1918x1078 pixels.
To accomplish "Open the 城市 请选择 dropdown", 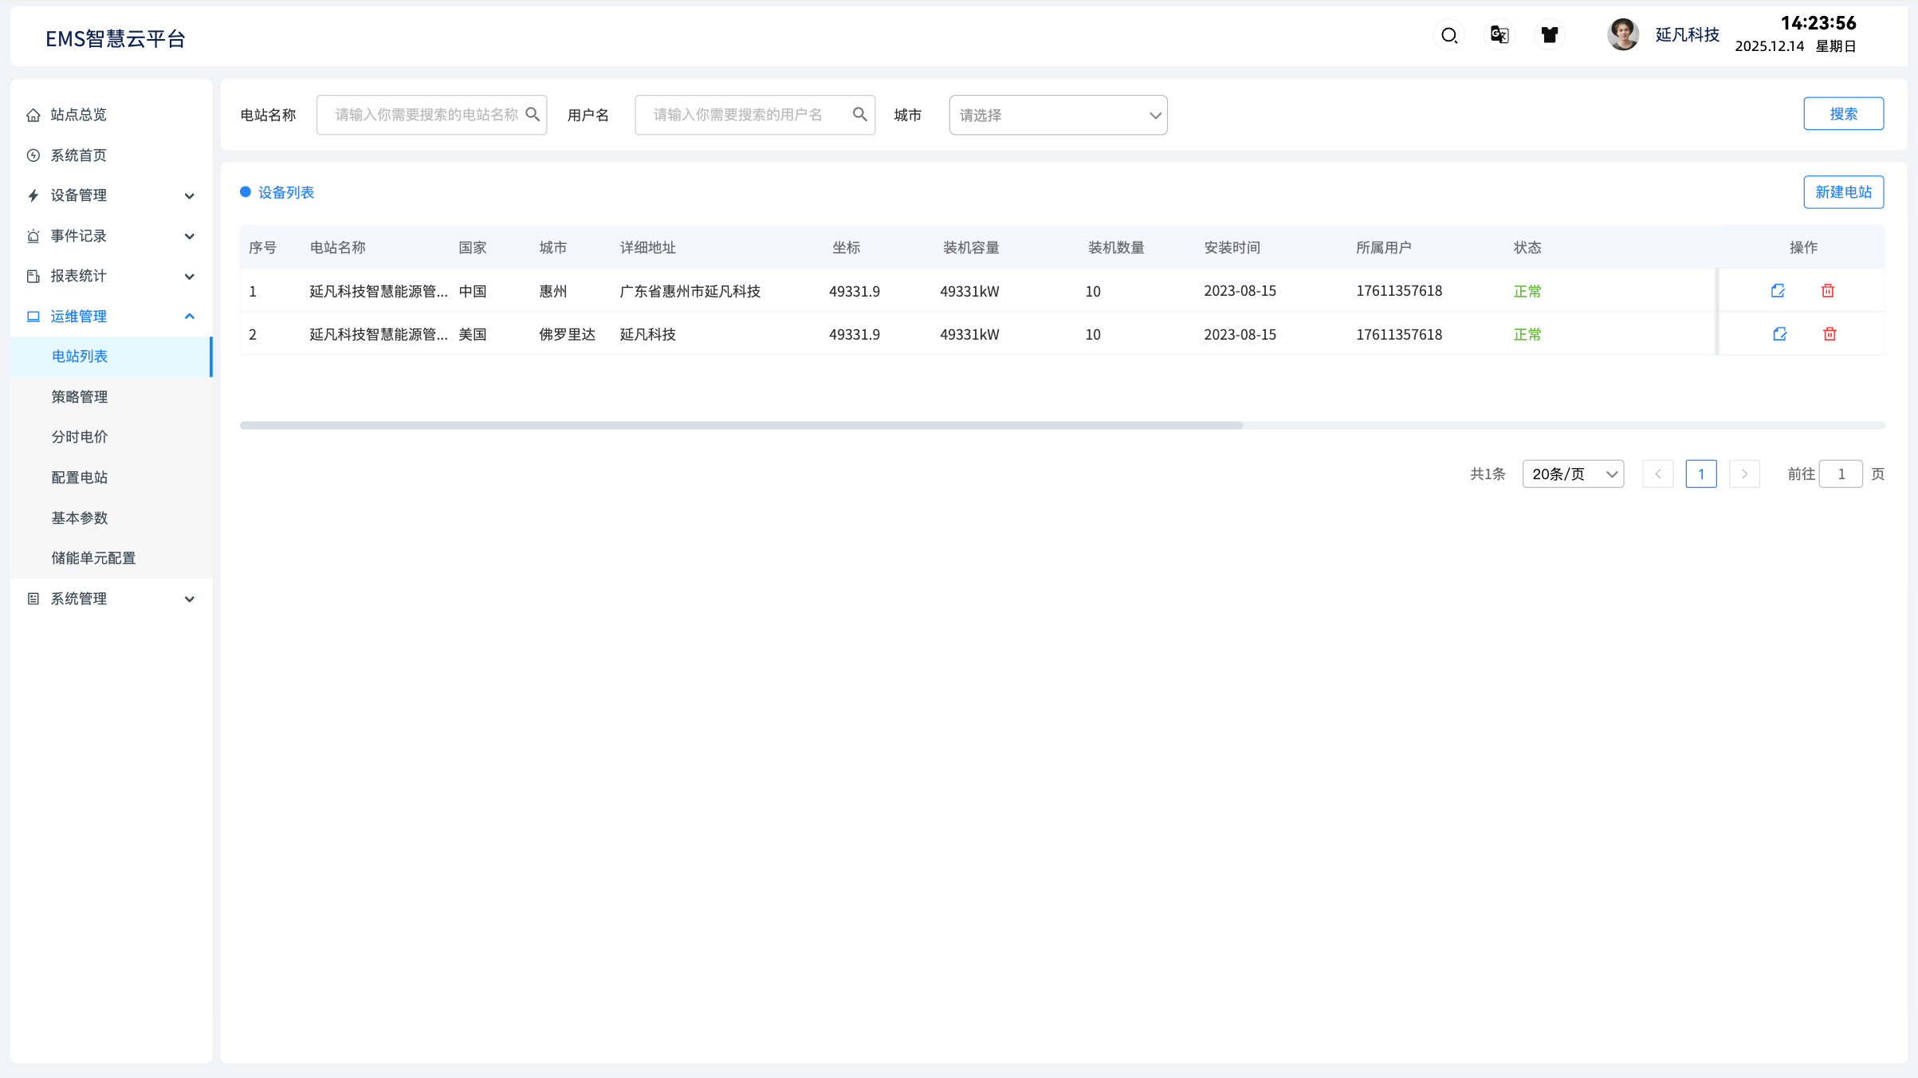I will 1057,115.
